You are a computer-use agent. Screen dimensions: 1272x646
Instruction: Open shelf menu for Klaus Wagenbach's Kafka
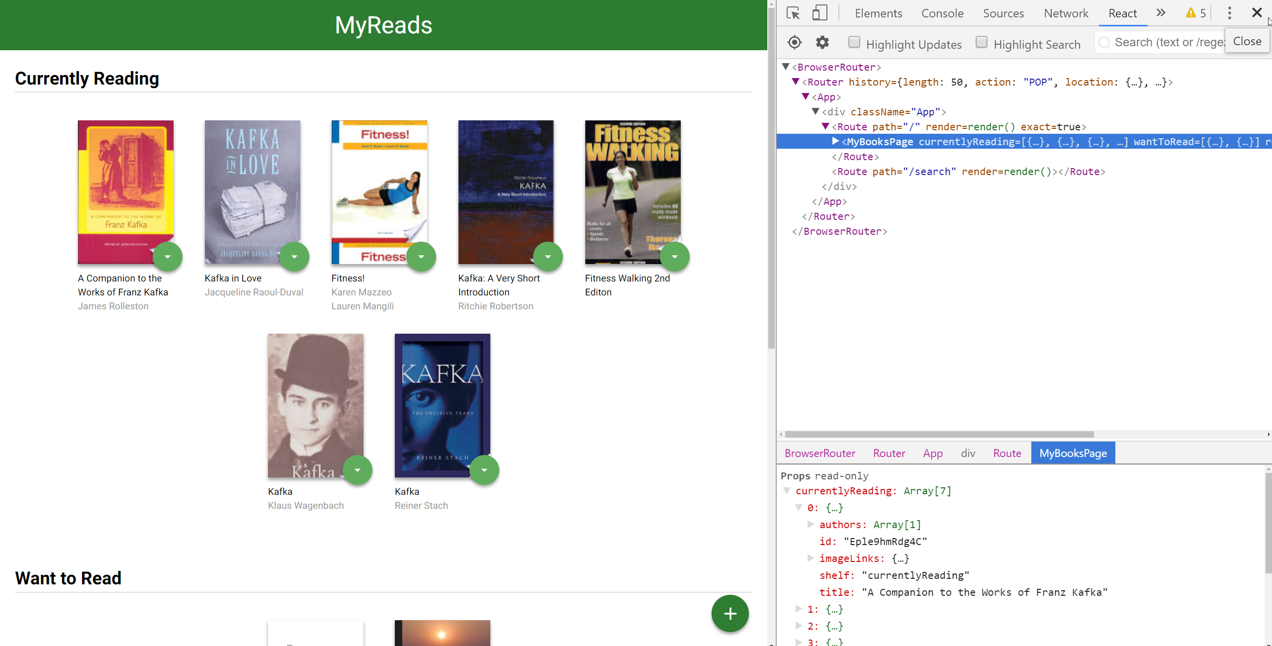point(358,470)
